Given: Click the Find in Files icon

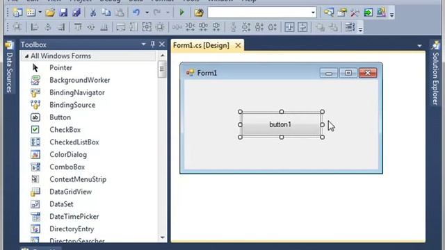Looking at the screenshot, I should 199,12.
